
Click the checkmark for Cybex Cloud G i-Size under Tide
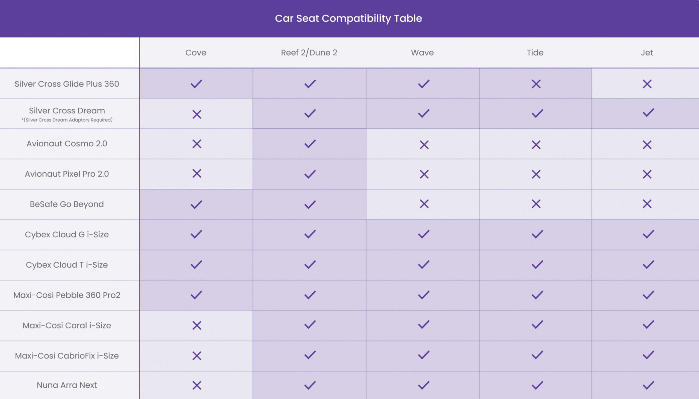point(537,234)
